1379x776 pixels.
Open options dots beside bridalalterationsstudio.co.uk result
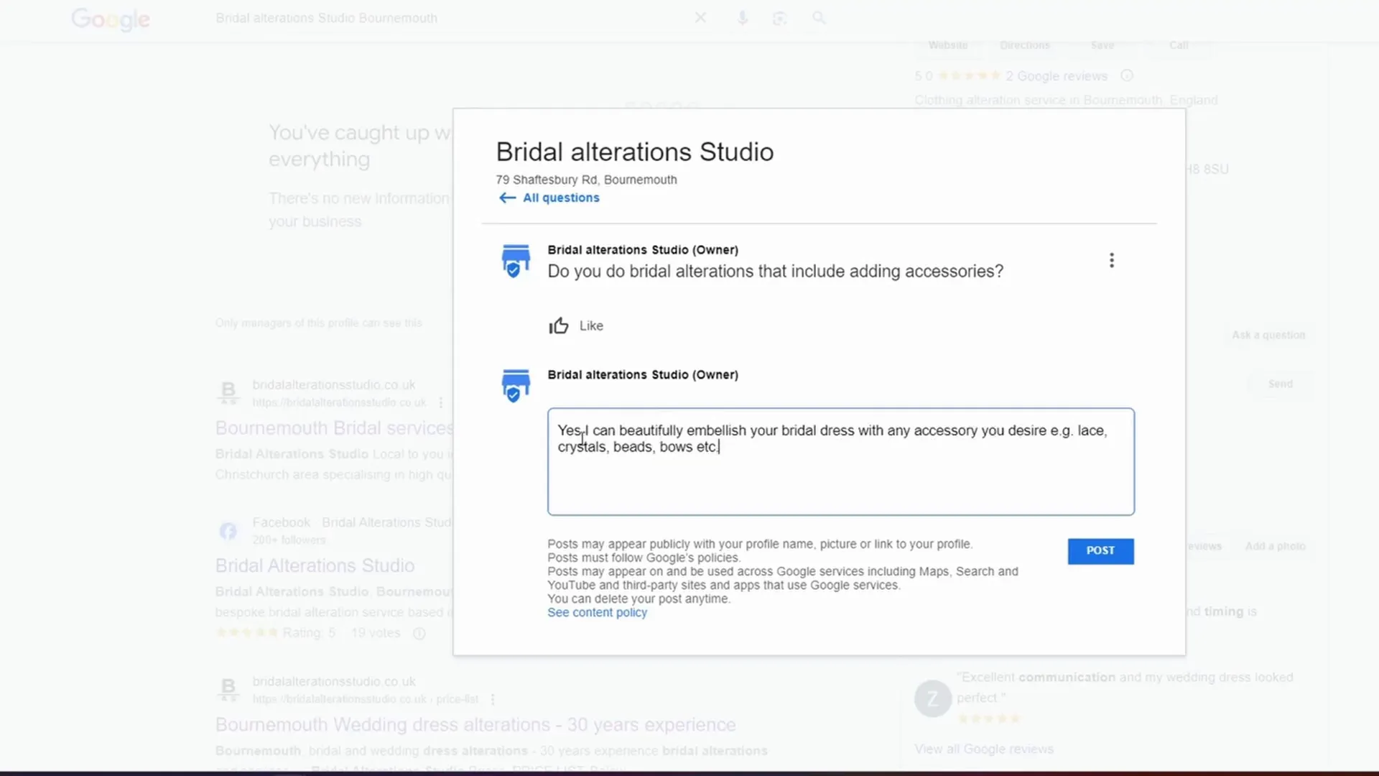click(x=441, y=402)
